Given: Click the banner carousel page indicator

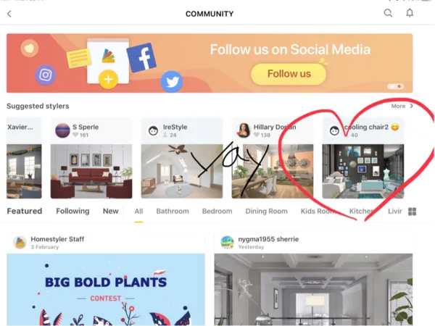Looking at the screenshot, I should (x=396, y=86).
